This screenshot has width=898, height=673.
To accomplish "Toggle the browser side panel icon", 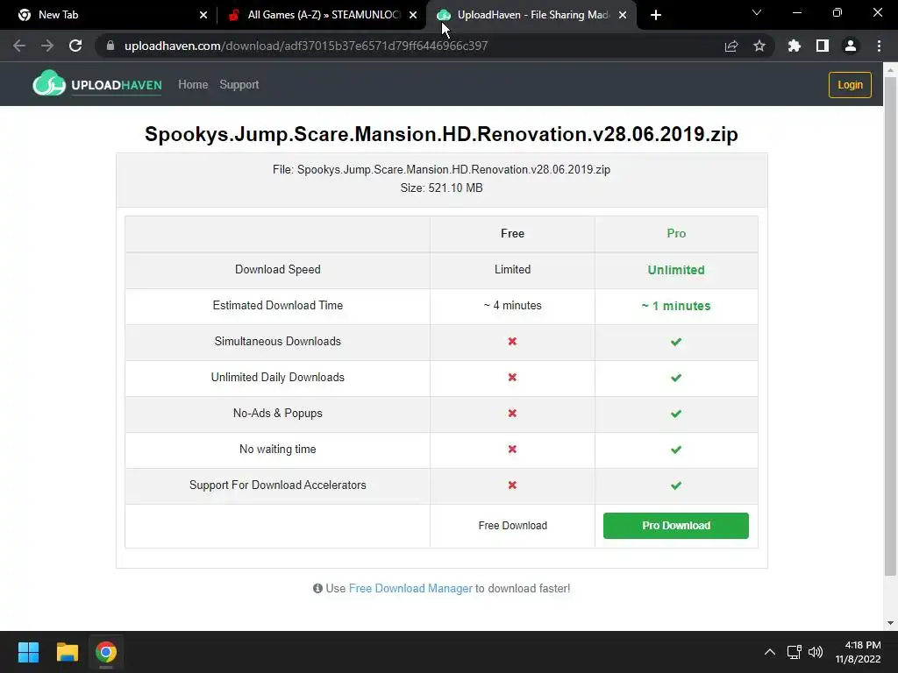I will point(823,46).
